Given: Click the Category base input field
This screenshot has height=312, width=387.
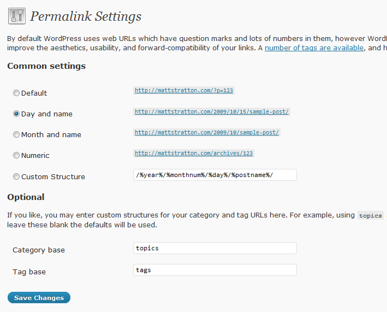Looking at the screenshot, I should pos(215,248).
